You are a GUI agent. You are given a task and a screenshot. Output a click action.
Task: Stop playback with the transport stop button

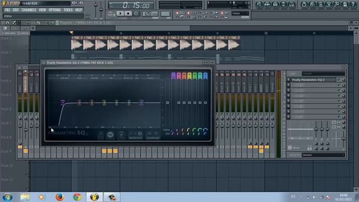click(128, 13)
